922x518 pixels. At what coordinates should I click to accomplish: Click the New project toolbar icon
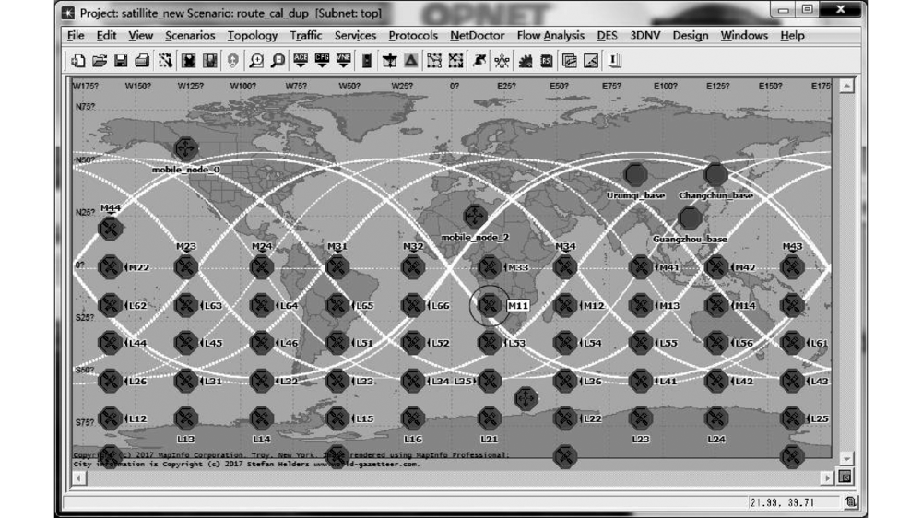tap(79, 62)
